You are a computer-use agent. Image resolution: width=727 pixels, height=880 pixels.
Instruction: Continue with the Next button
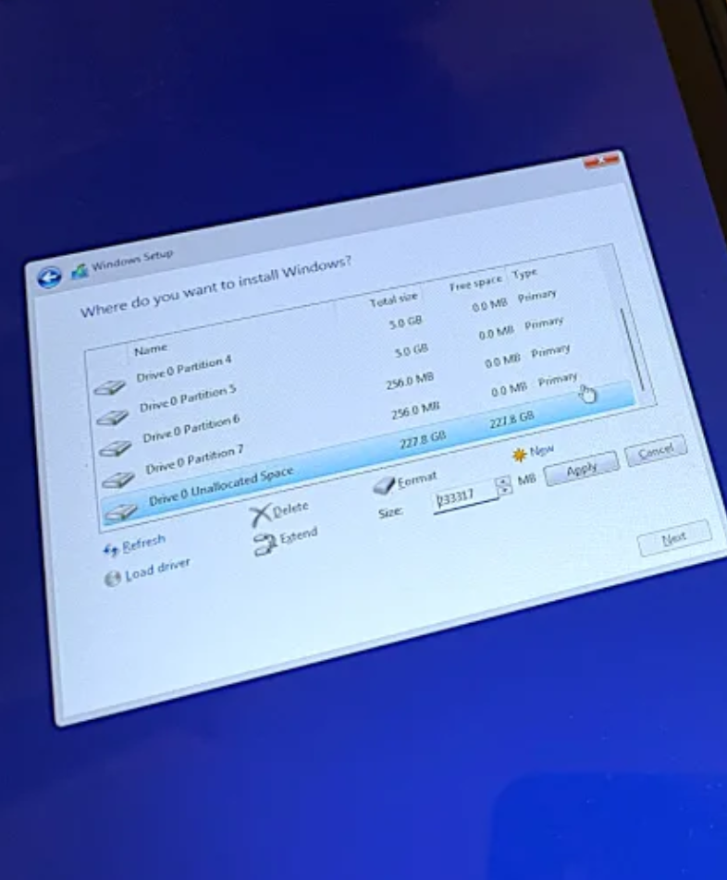coord(674,538)
